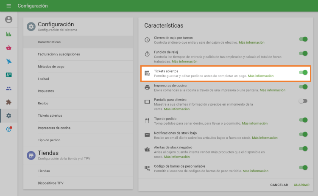The height and width of the screenshot is (196, 318).
Task: Click the GUARDAR button
Action: point(301,185)
